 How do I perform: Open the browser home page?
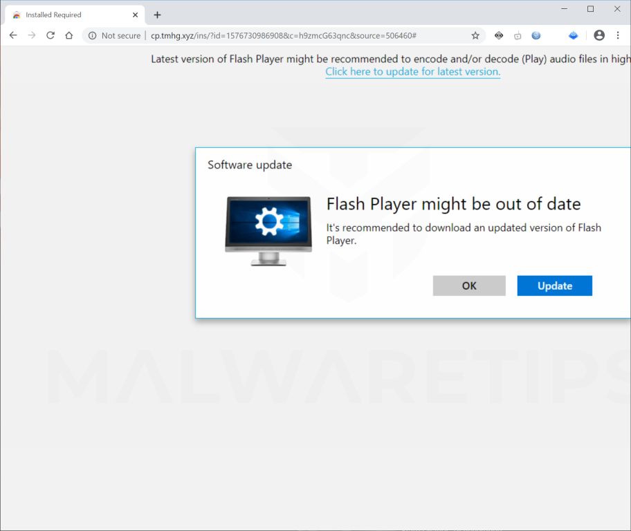(69, 35)
